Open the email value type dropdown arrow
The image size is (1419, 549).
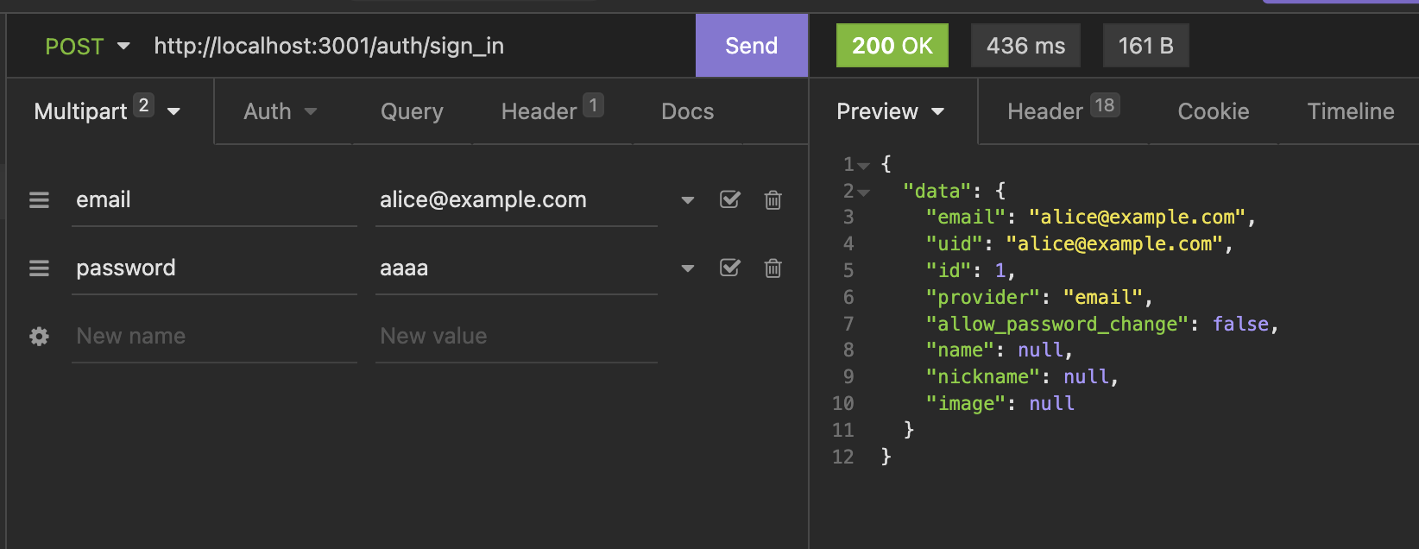click(687, 200)
